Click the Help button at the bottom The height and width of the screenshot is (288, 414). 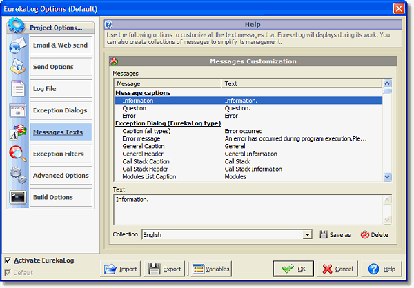pyautogui.click(x=382, y=269)
